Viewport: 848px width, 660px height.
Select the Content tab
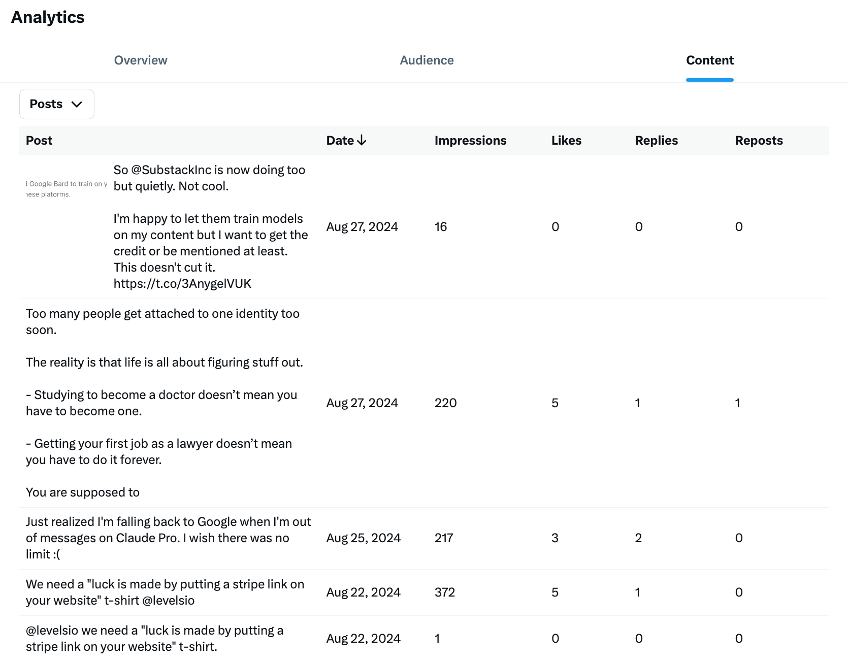click(709, 60)
